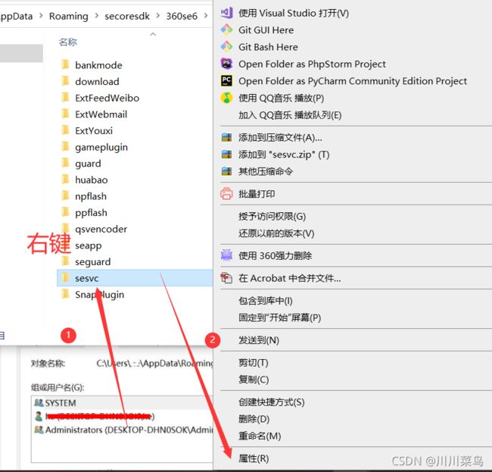Expand chevron after secoresdk breadcrumb
Screen dimensions: 492x472
158,16
